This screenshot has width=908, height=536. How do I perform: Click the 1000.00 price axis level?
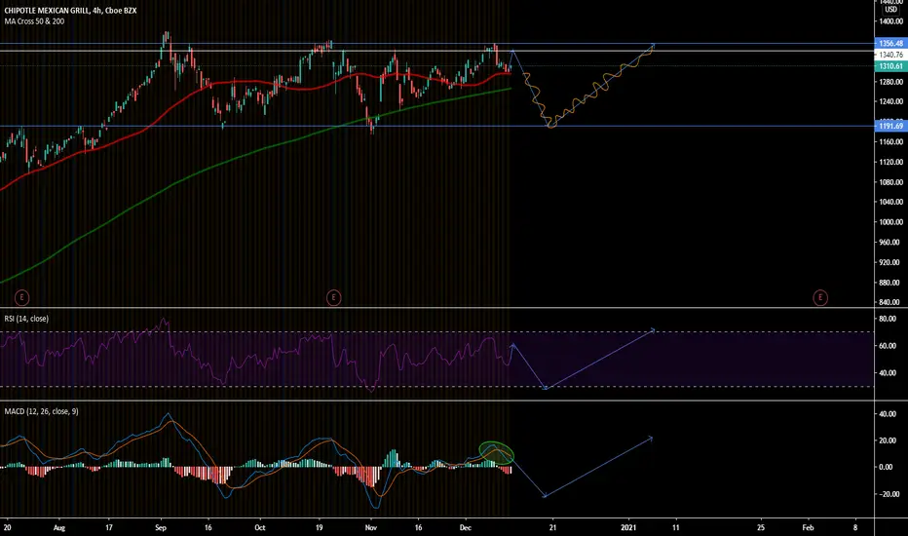(890, 222)
